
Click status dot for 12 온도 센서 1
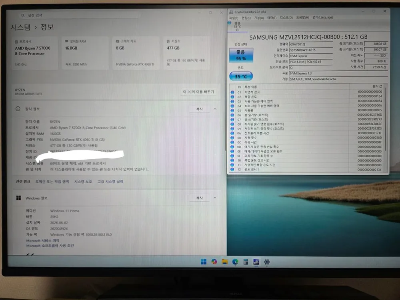(x=232, y=169)
